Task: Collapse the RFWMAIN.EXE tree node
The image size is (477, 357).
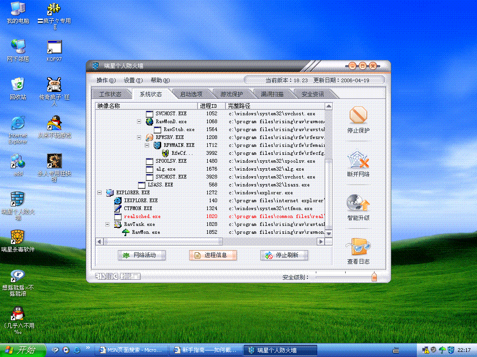Action: click(x=147, y=145)
